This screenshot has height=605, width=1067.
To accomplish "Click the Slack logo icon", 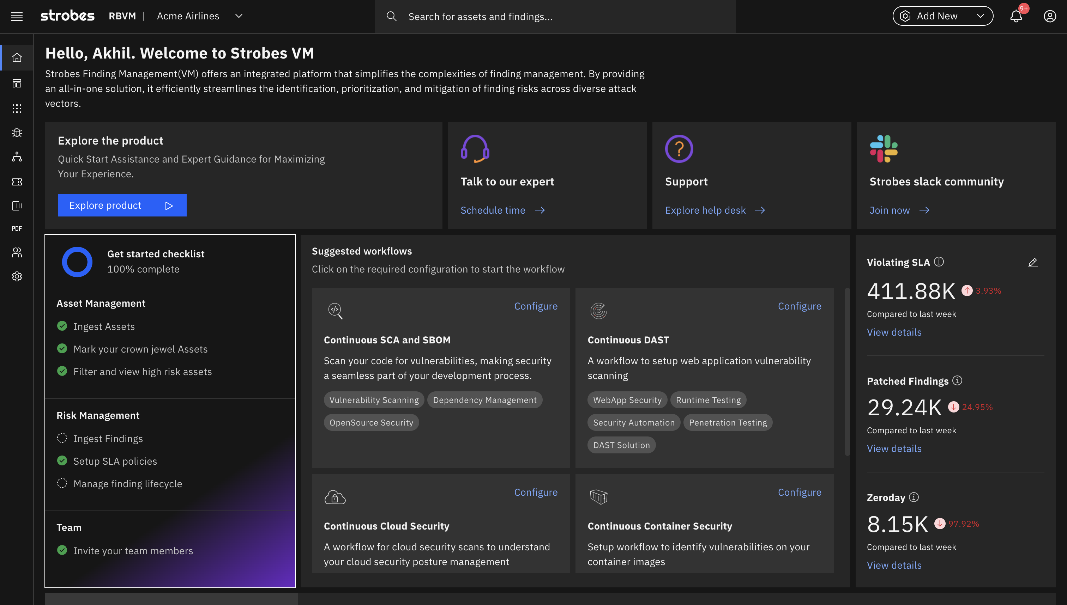I will (x=884, y=149).
